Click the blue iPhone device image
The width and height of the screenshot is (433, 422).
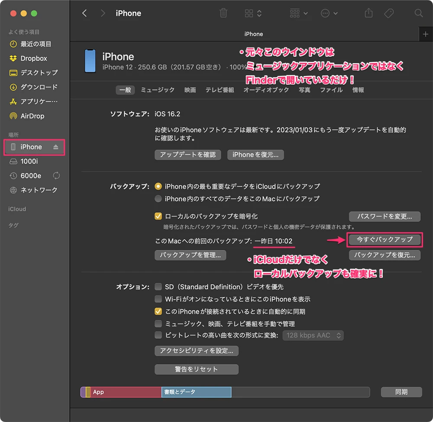pos(90,61)
